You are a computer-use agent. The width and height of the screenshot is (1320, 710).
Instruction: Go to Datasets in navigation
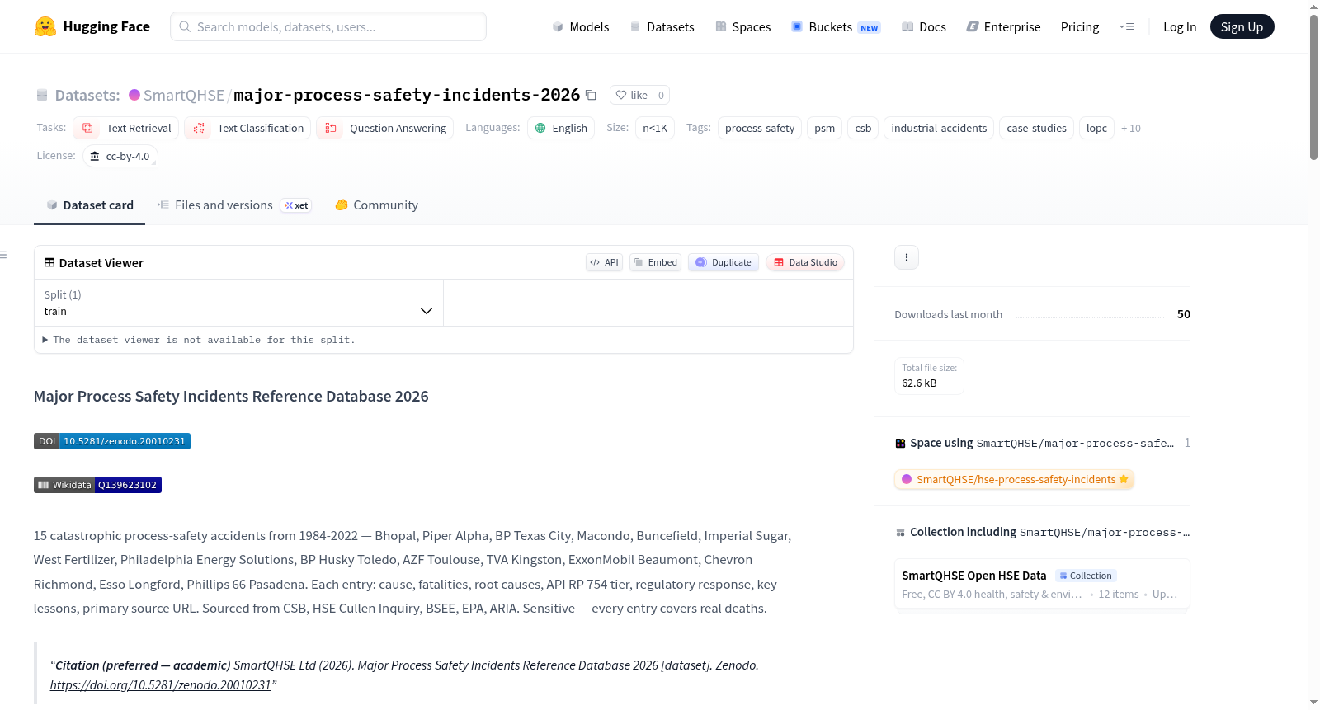tap(662, 26)
